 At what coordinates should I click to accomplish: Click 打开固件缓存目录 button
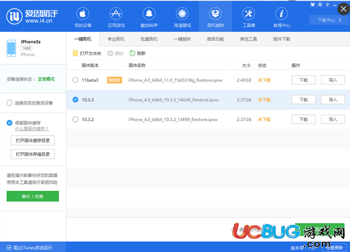(x=33, y=140)
